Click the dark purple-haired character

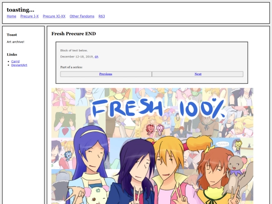(136, 172)
